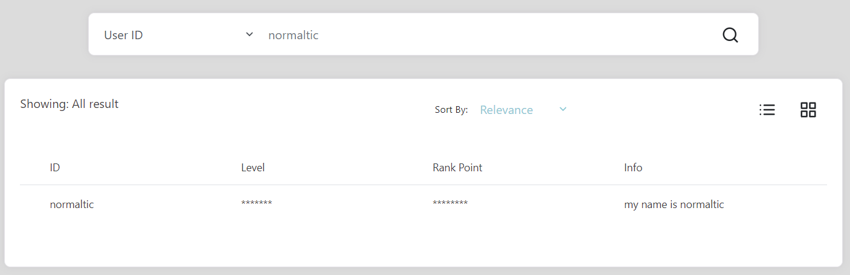This screenshot has height=275, width=850.
Task: Click the ID column header
Action: click(x=55, y=168)
